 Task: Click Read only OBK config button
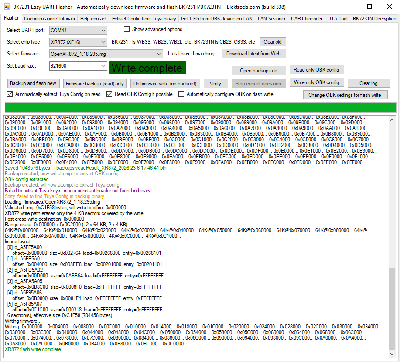click(x=316, y=70)
